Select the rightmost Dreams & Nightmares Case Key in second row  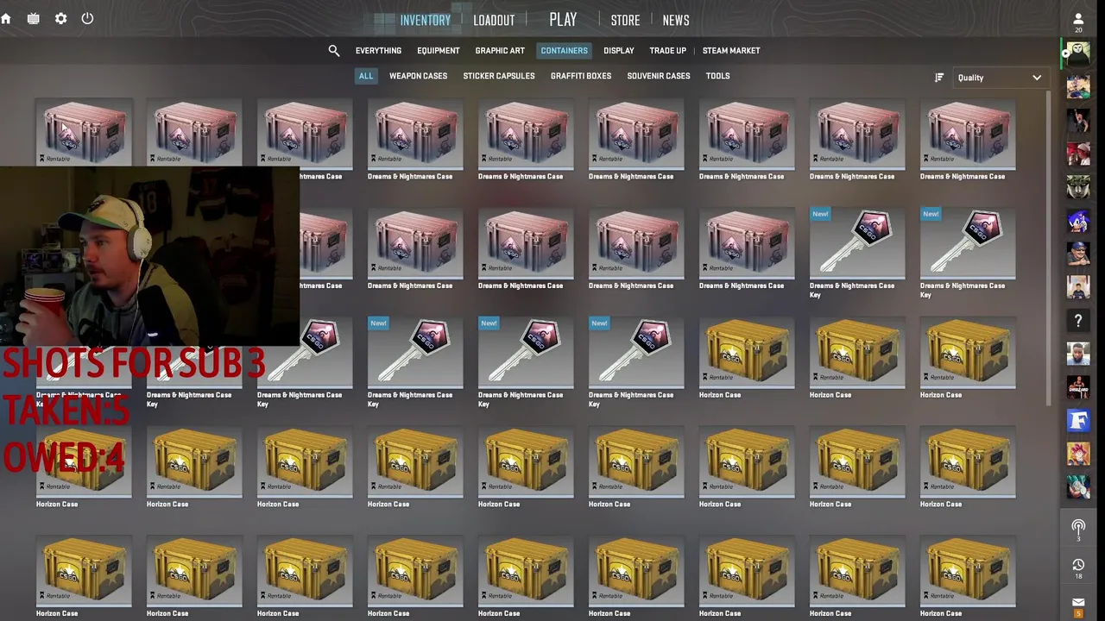tap(968, 242)
